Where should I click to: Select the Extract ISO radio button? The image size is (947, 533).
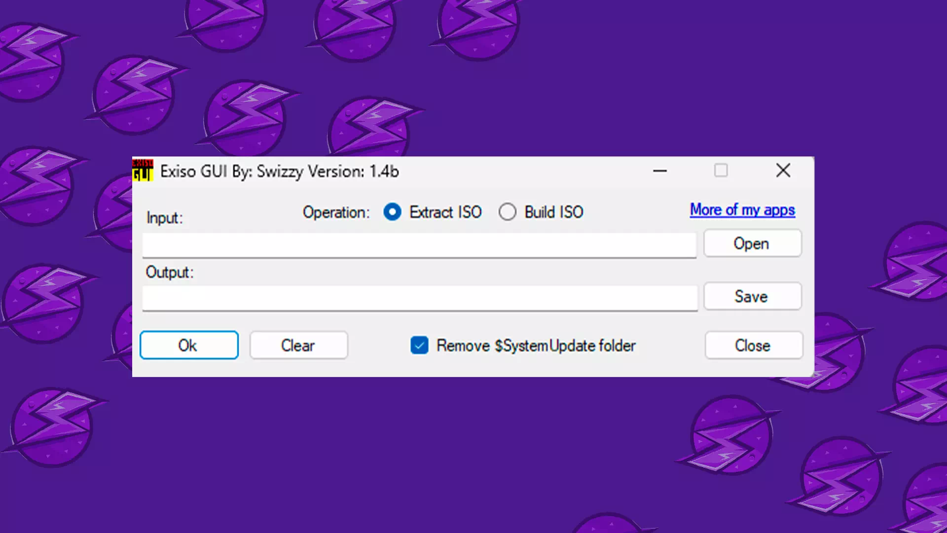tap(393, 212)
